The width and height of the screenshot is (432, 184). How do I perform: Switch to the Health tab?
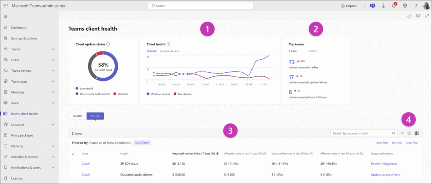click(78, 116)
